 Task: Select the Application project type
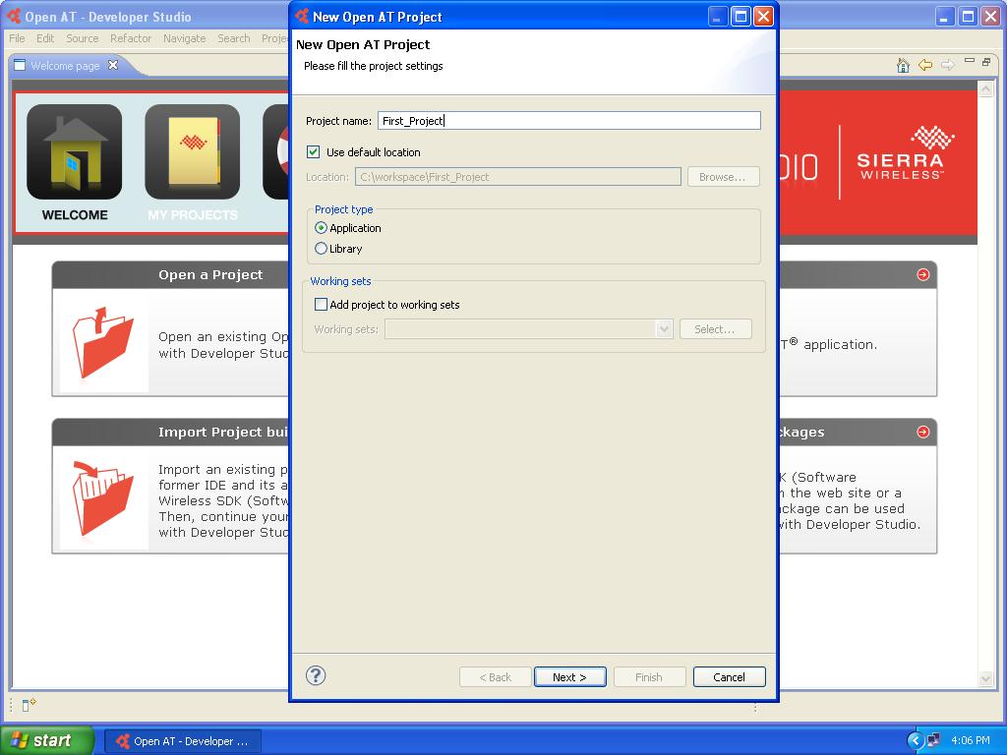click(x=322, y=228)
